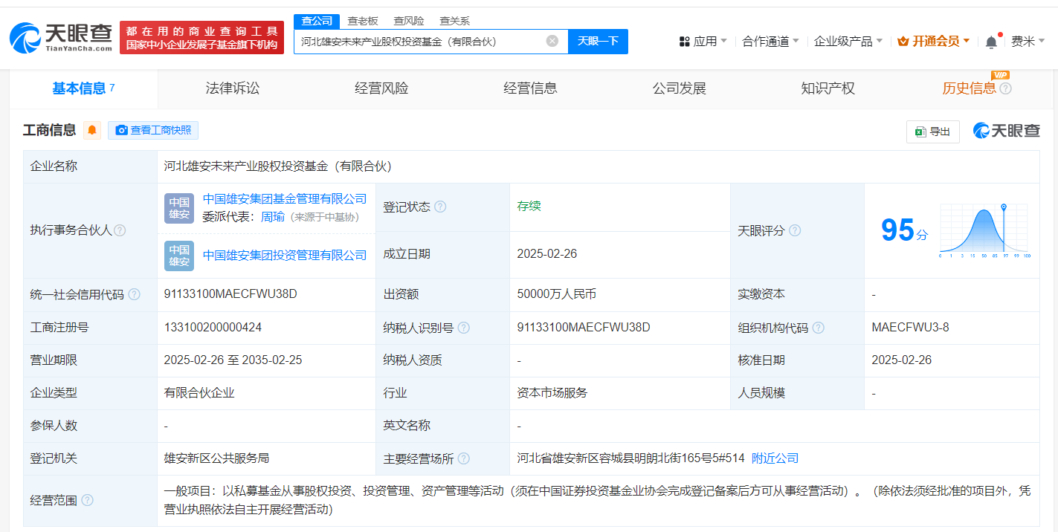The height and width of the screenshot is (532, 1058).
Task: Open the 费米 user account menu
Action: [x=1028, y=42]
